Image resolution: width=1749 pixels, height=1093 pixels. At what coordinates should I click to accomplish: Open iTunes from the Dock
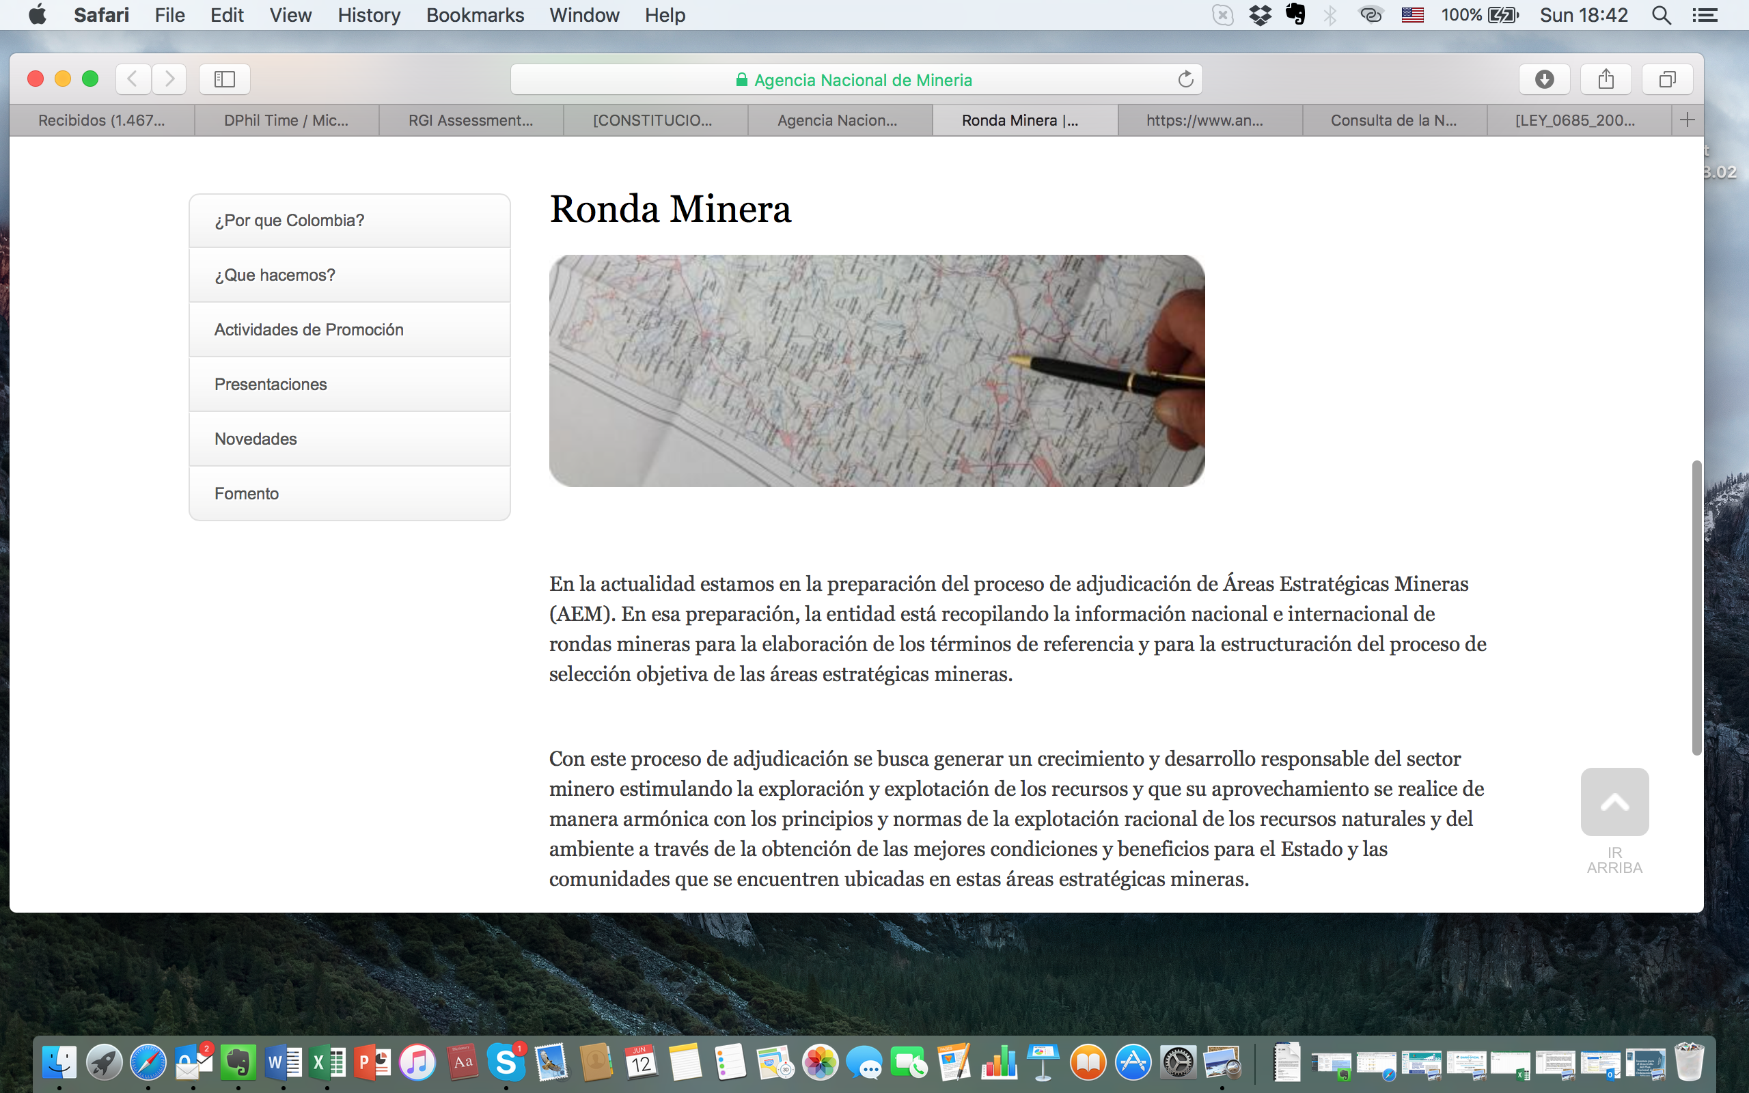click(417, 1063)
